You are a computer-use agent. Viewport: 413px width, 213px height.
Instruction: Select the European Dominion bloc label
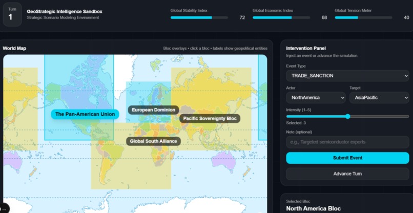[153, 110]
